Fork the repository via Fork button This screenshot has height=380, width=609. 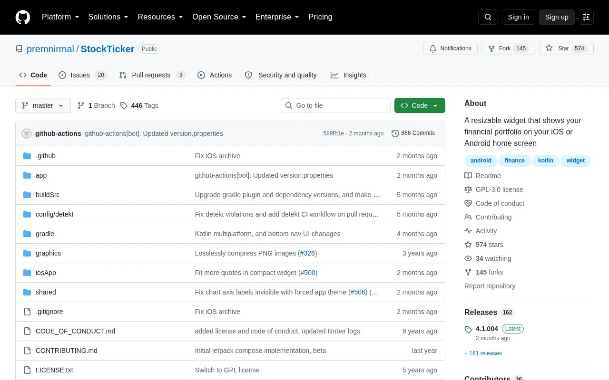(508, 48)
